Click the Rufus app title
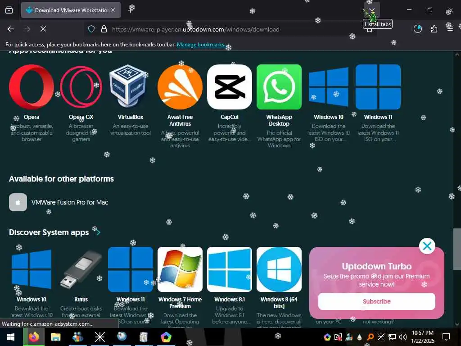The height and width of the screenshot is (346, 461). tap(81, 299)
